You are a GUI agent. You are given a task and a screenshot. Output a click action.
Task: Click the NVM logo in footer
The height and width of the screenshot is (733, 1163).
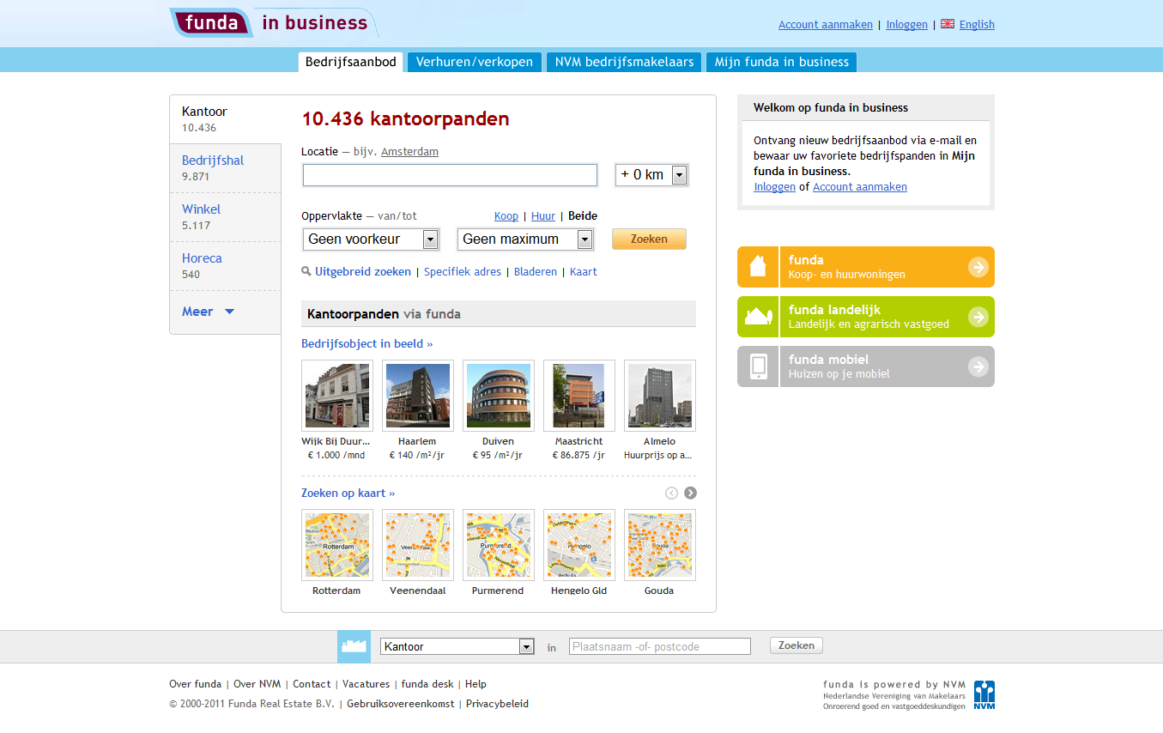pyautogui.click(x=984, y=695)
